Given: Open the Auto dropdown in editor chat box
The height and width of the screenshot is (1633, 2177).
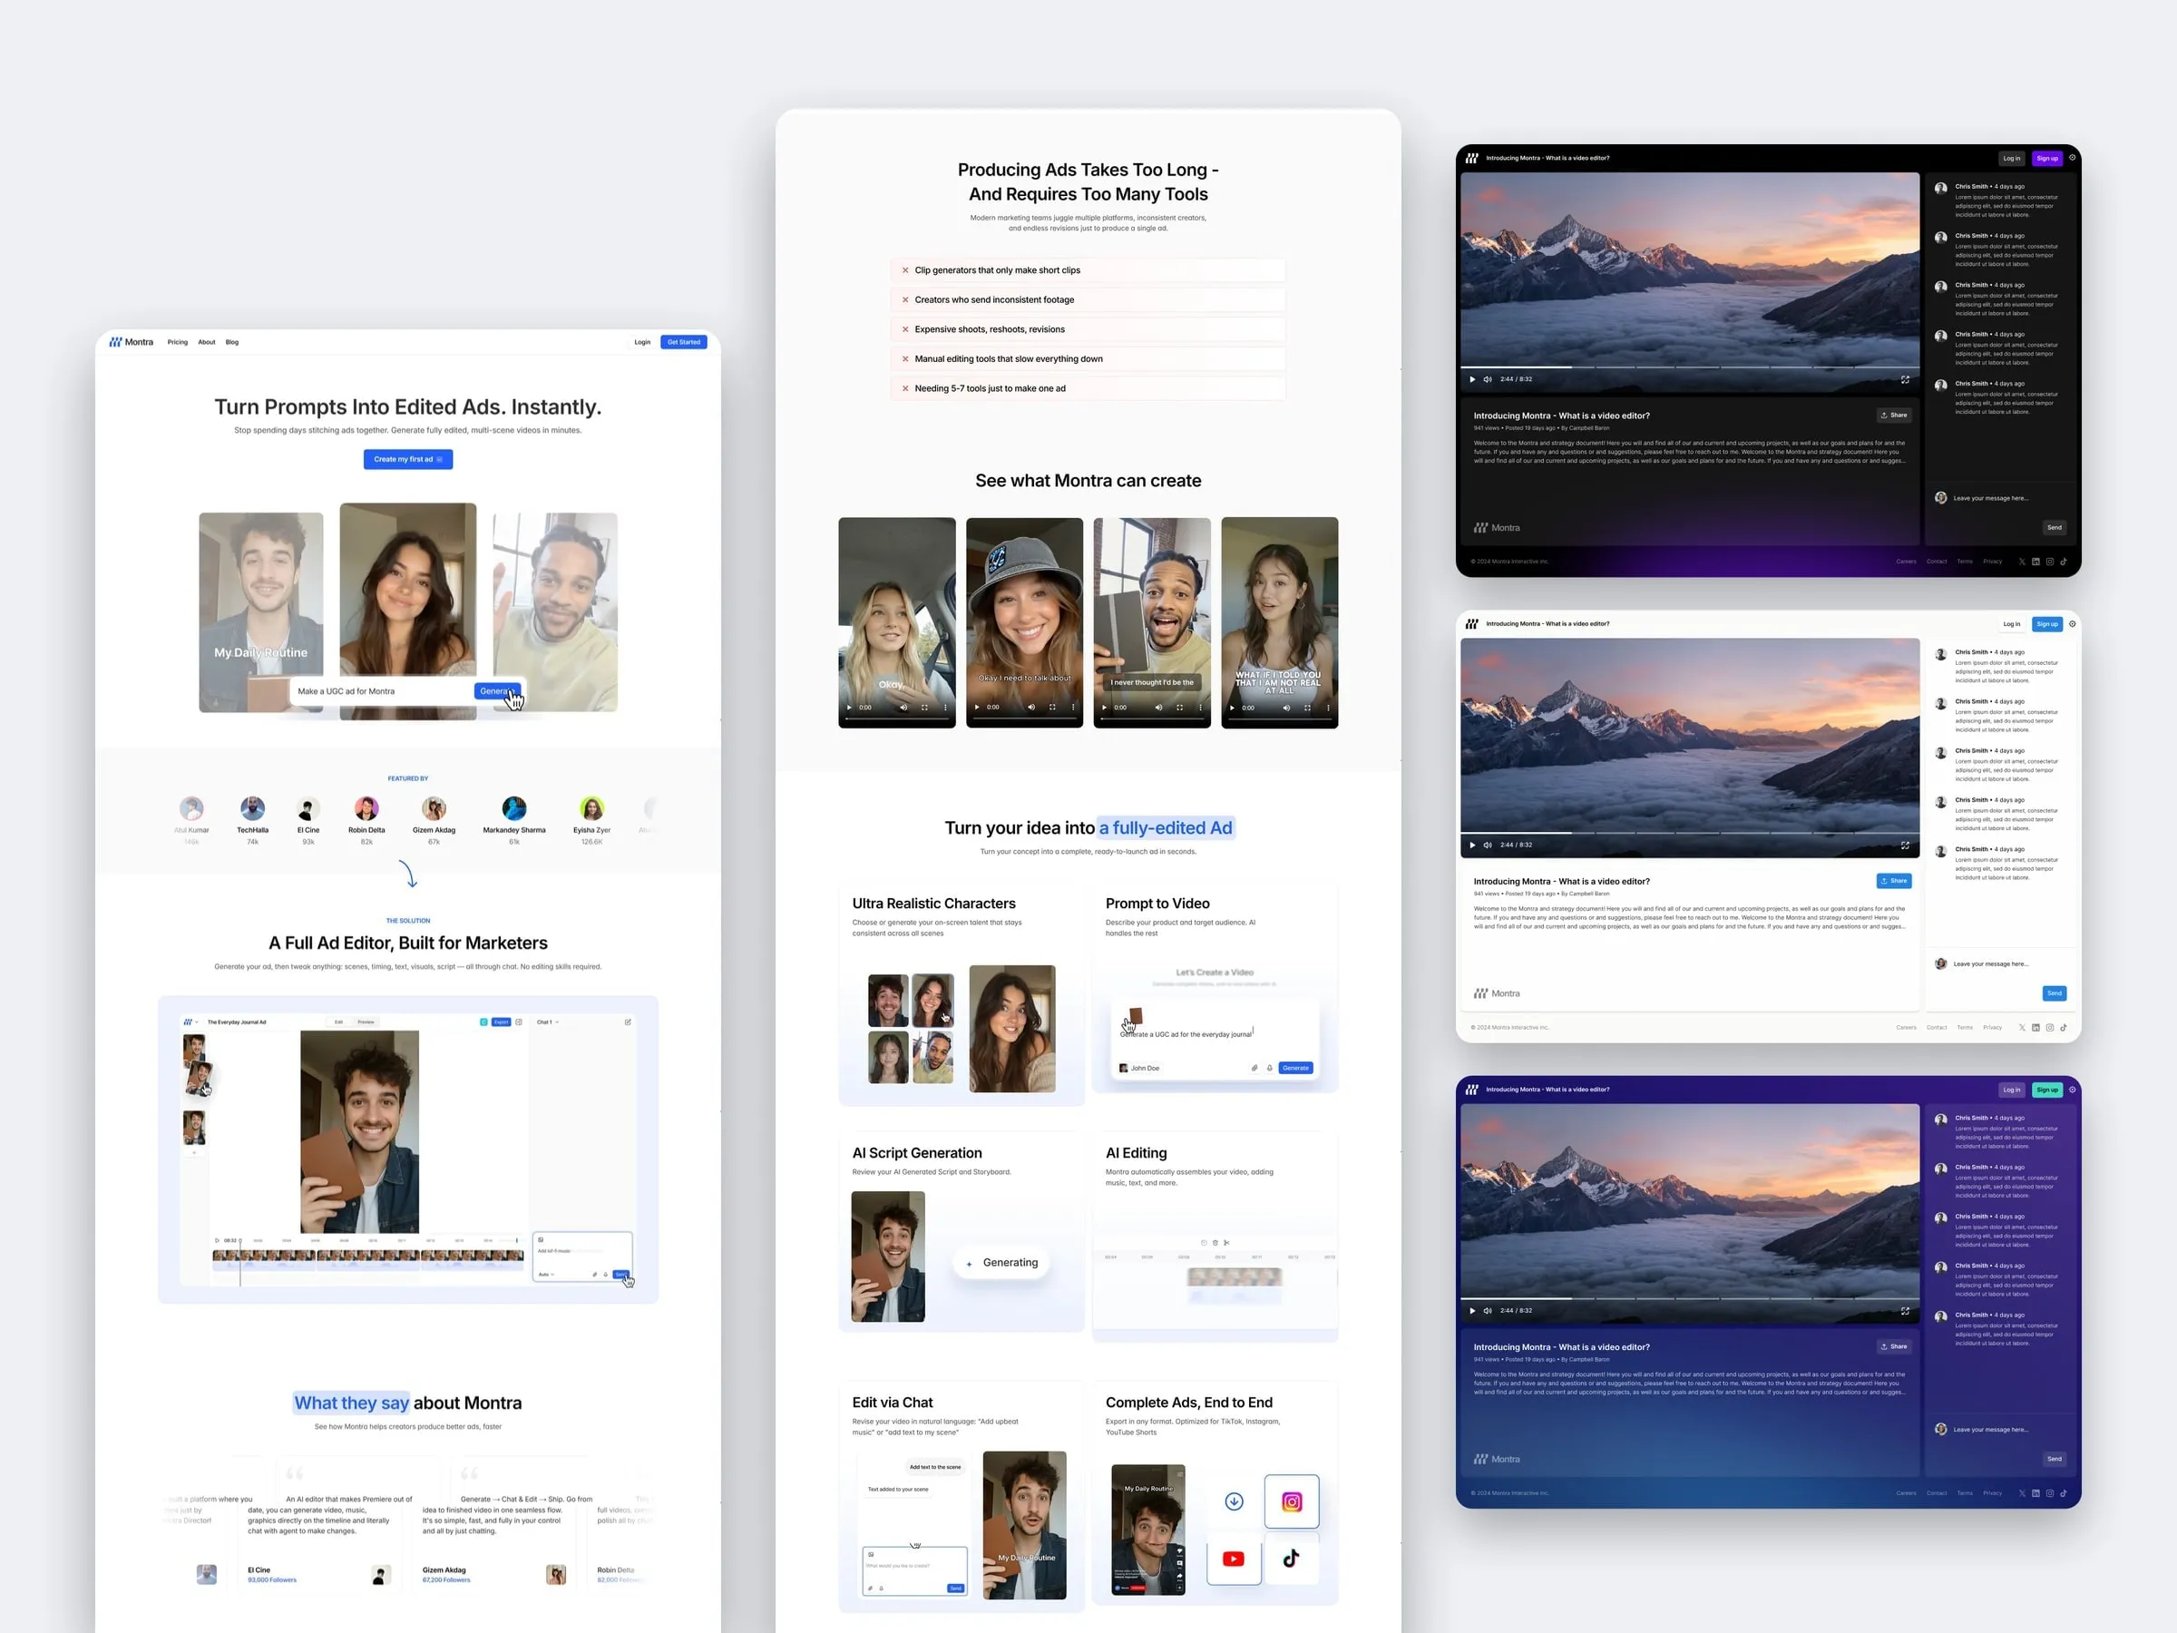Looking at the screenshot, I should click(546, 1275).
